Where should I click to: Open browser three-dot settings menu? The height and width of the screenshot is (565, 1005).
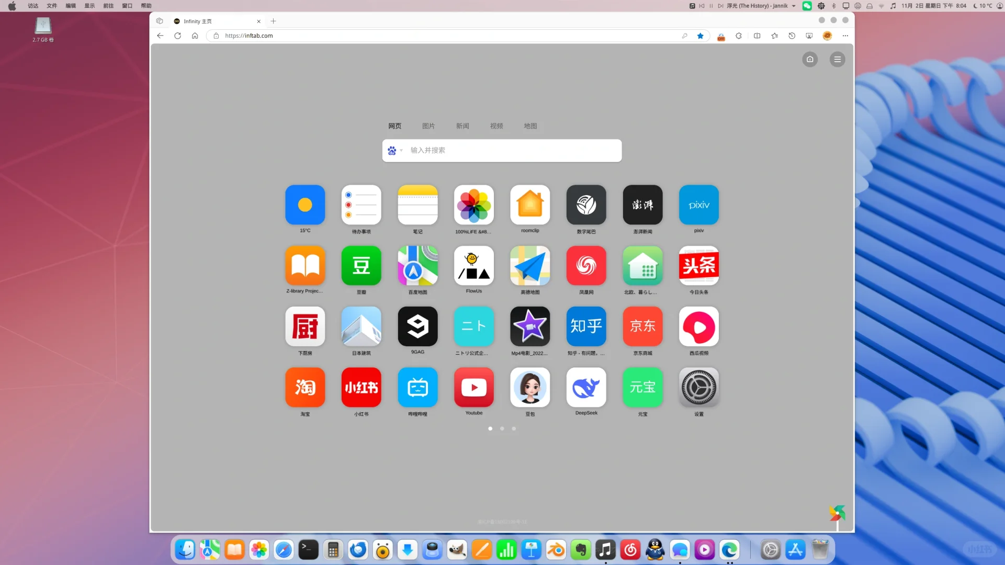click(845, 36)
